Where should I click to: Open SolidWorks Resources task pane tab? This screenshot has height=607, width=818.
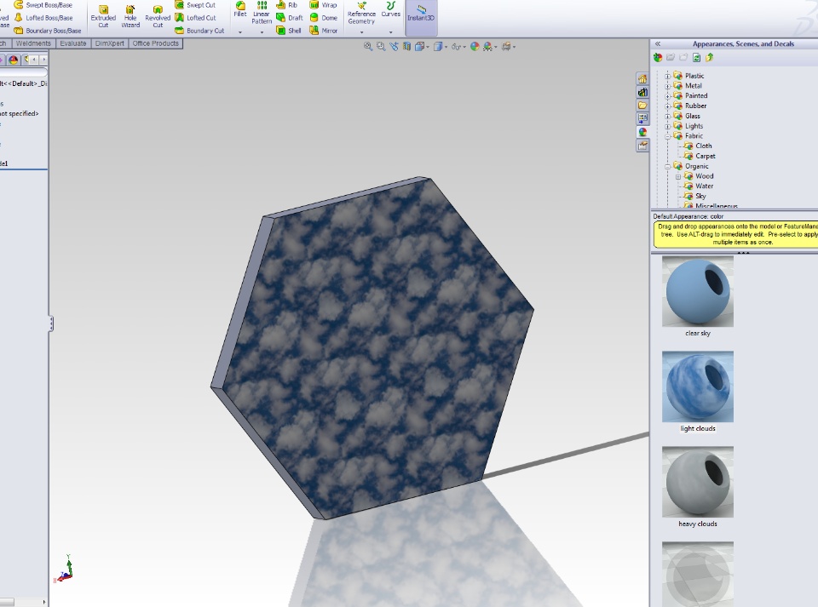642,79
